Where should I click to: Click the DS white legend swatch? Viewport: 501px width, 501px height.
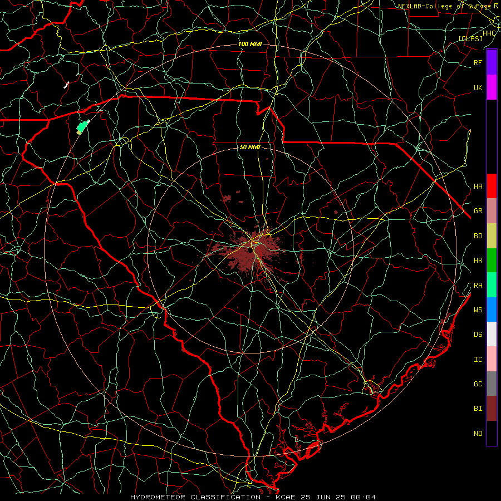492,334
